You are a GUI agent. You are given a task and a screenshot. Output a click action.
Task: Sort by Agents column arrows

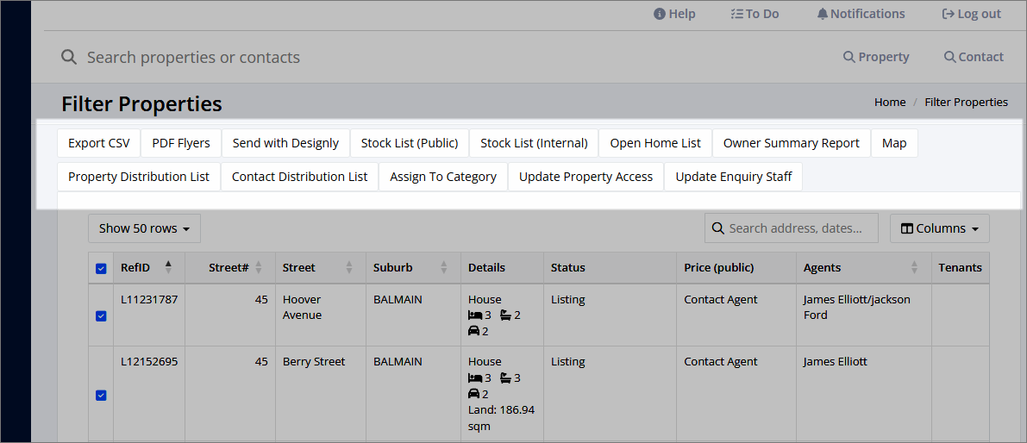tap(915, 267)
